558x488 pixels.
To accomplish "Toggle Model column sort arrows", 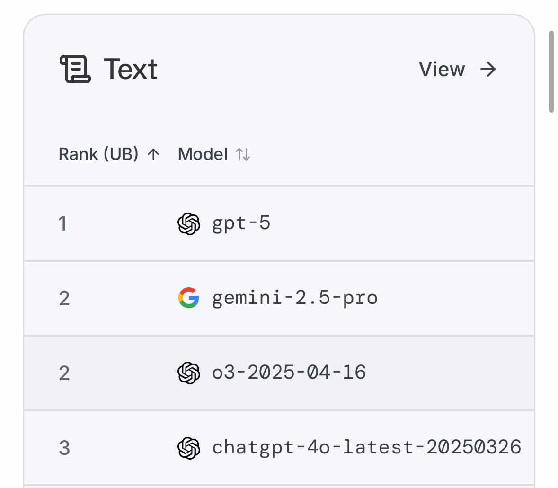I will [243, 154].
